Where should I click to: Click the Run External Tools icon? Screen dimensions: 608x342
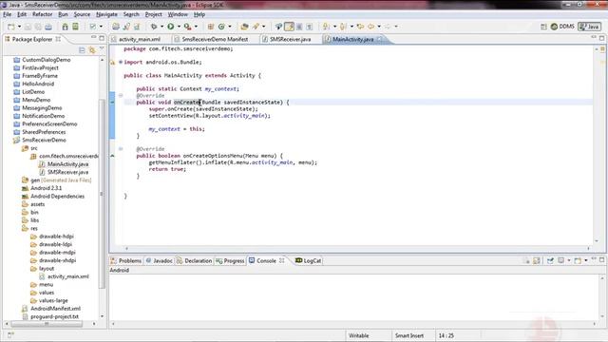click(x=188, y=27)
